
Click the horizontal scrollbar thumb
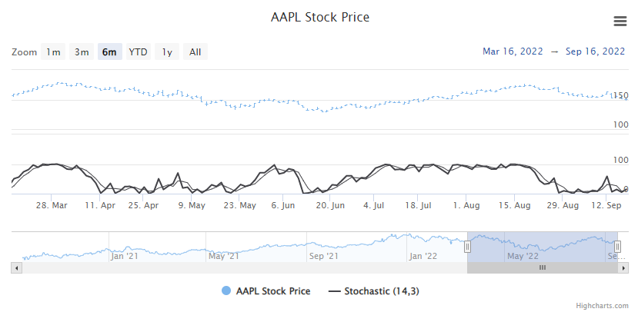click(542, 267)
